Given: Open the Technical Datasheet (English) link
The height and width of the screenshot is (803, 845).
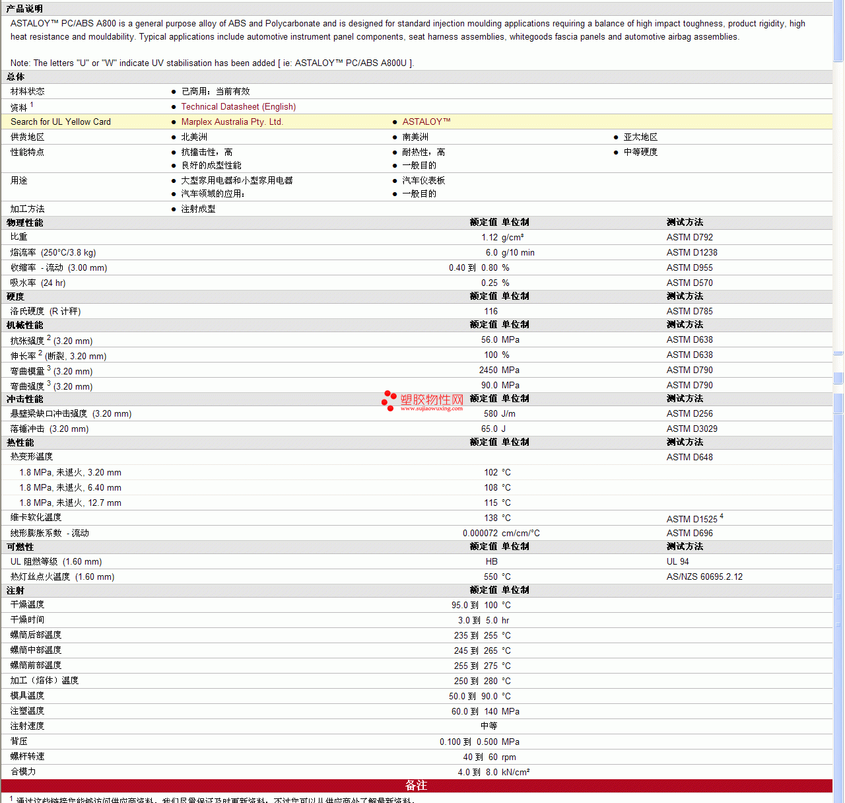Looking at the screenshot, I should coord(238,106).
